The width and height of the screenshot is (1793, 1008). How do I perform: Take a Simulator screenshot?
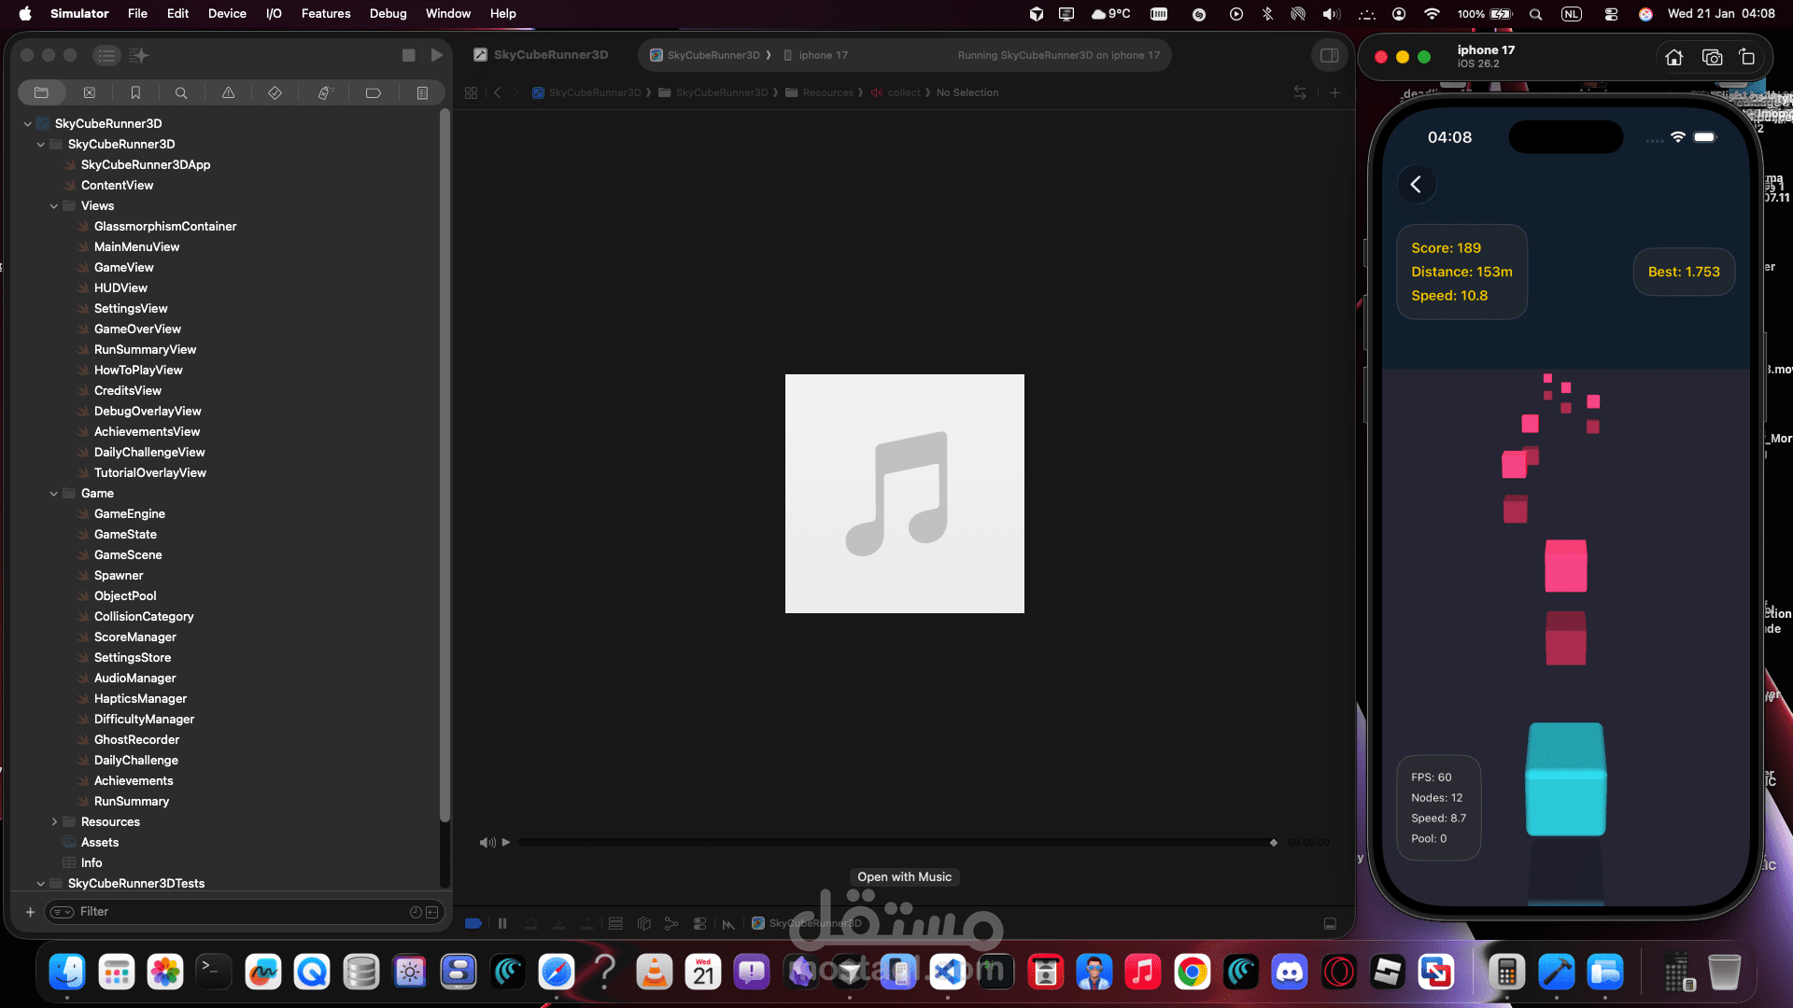point(1712,58)
